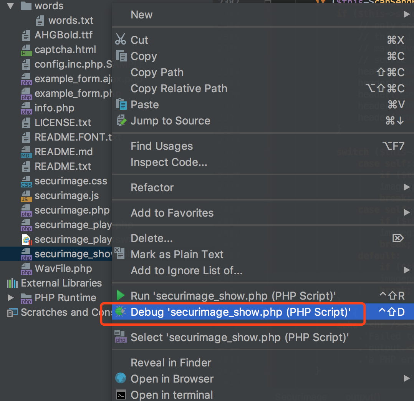The image size is (414, 401).
Task: Select securimage.css file
Action: pos(71,181)
